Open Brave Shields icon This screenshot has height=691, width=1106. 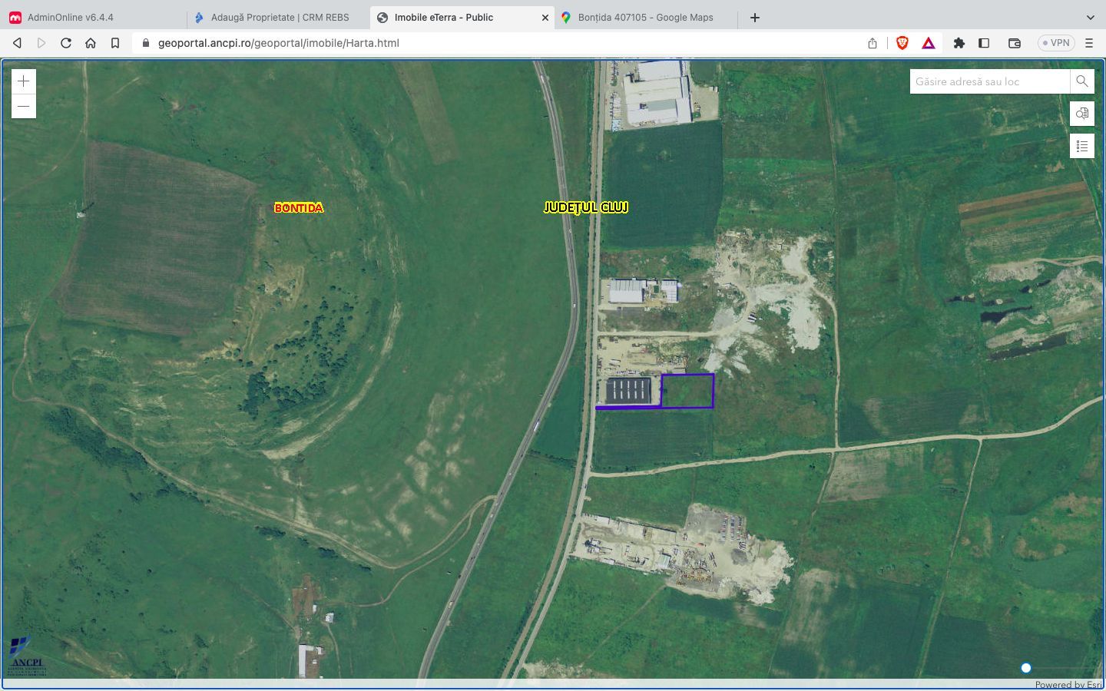(x=902, y=43)
